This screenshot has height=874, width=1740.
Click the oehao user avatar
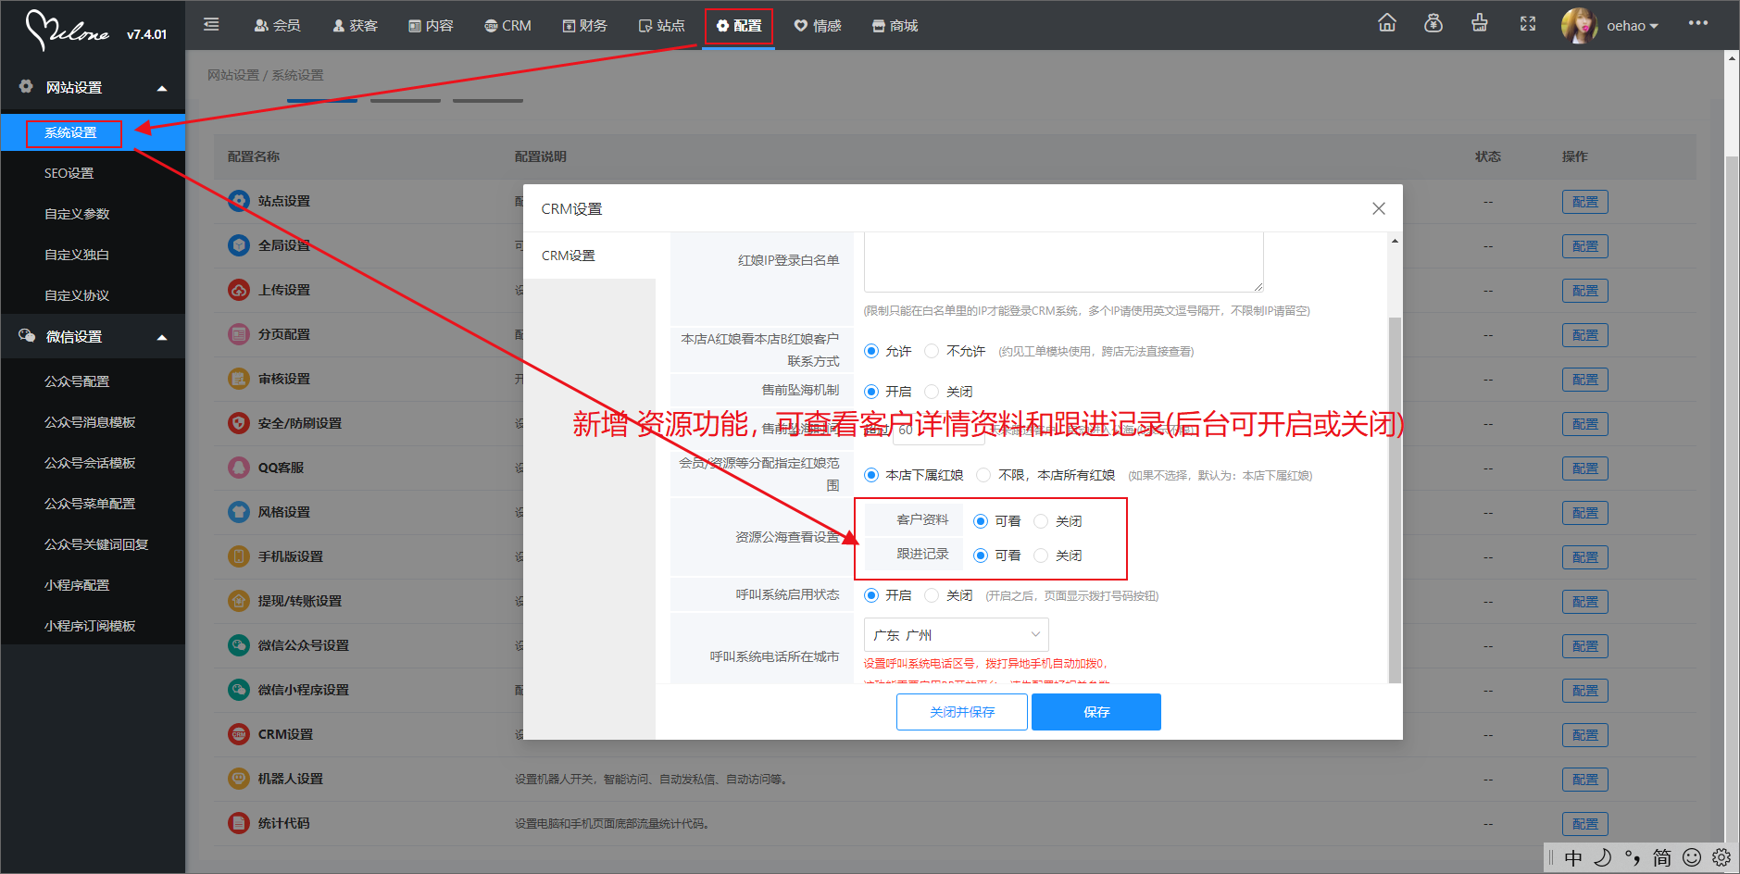pyautogui.click(x=1580, y=25)
